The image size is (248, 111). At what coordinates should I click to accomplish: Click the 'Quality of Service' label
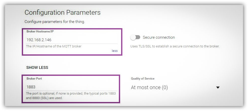click(143, 79)
